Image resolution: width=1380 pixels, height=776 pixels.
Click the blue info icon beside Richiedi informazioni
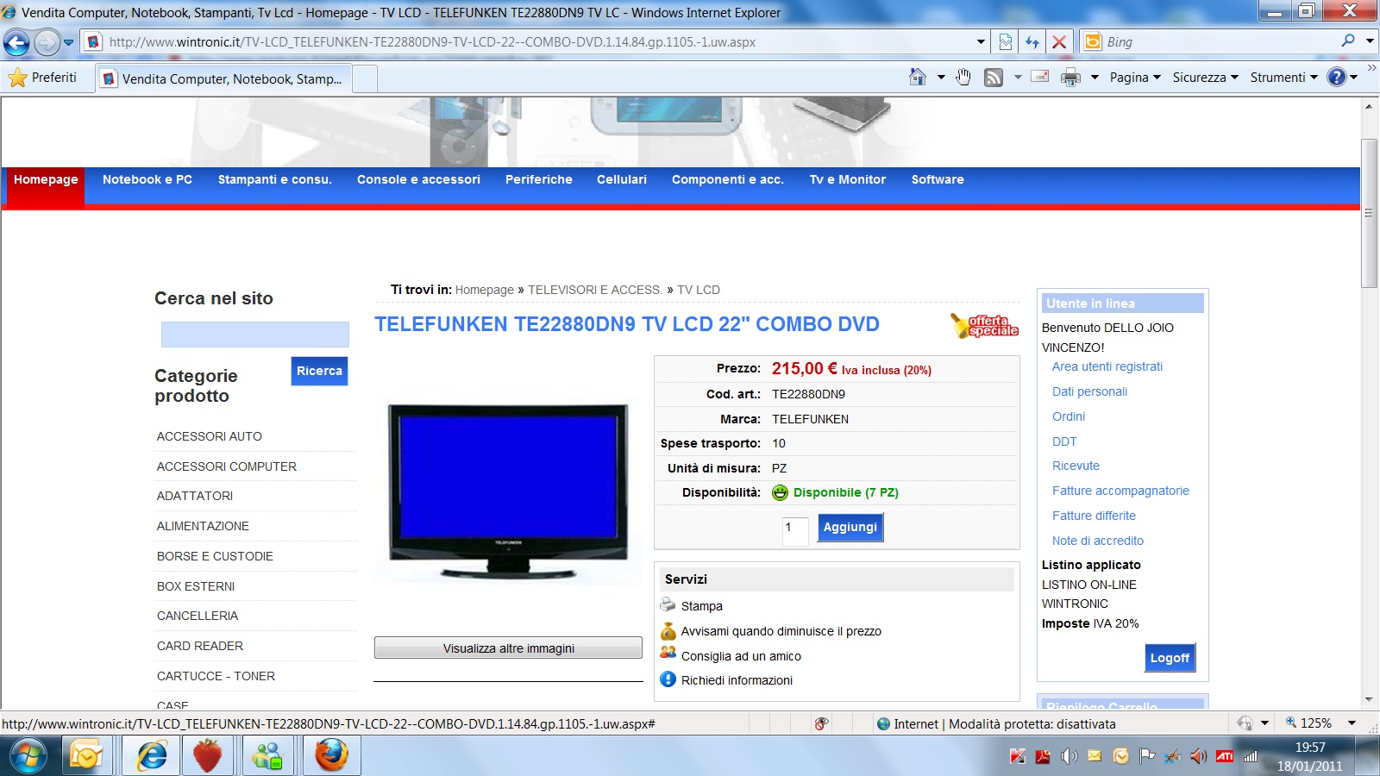668,679
